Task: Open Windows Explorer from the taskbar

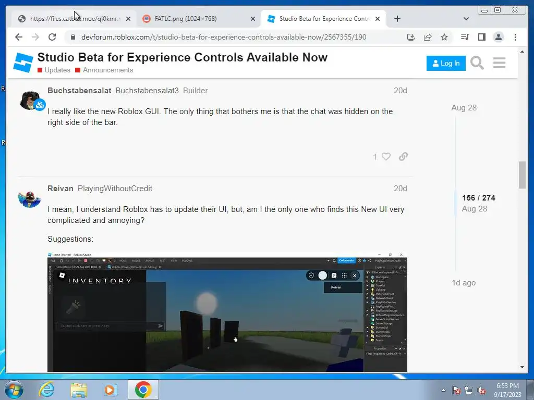Action: click(79, 390)
